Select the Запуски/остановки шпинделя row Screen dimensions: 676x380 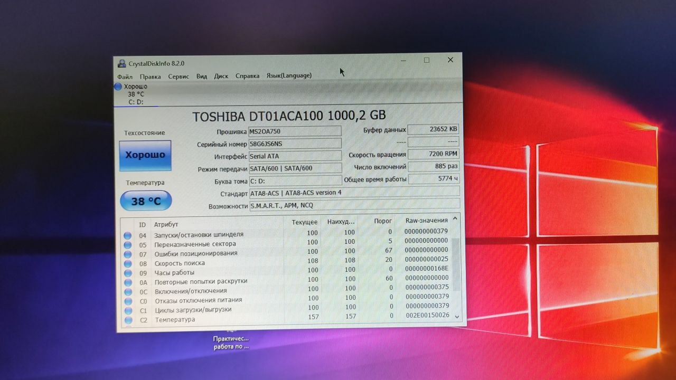tap(286, 233)
